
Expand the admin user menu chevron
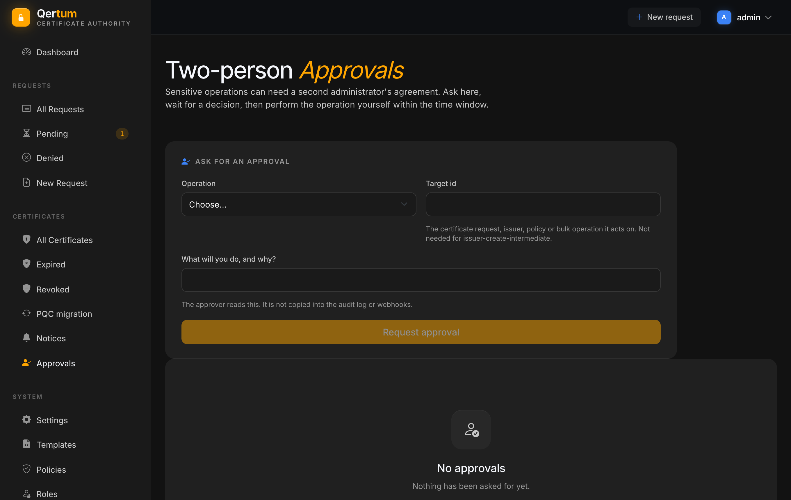click(768, 17)
